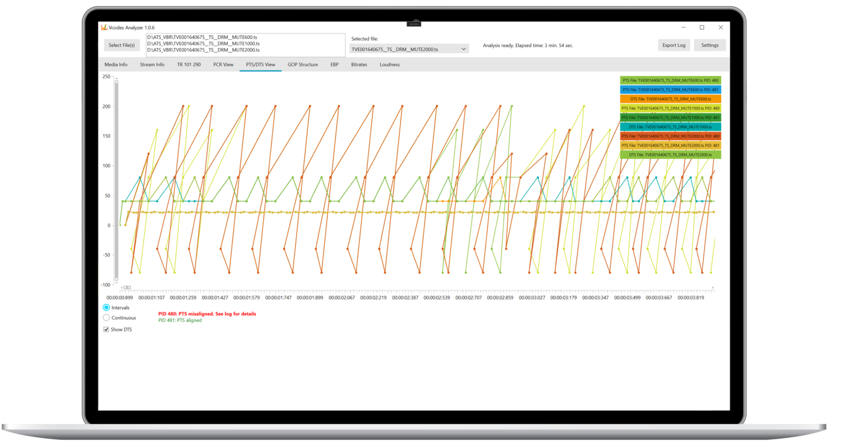Click the Export Log button
This screenshot has width=843, height=446.
[673, 45]
